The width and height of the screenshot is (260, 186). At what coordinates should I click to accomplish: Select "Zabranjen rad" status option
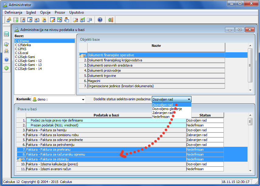coord(163,113)
